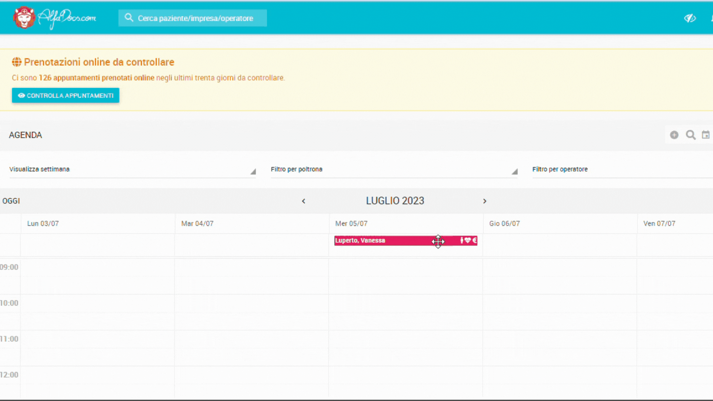Viewport: 713px width, 401px height.
Task: Click the AGENDA section heading
Action: pyautogui.click(x=25, y=135)
